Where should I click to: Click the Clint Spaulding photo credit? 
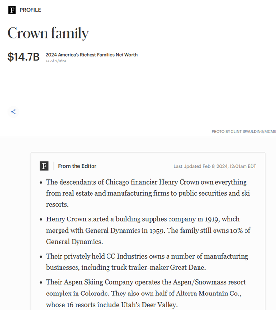[x=244, y=131]
